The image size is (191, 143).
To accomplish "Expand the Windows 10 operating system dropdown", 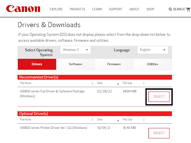I will point(75,50).
